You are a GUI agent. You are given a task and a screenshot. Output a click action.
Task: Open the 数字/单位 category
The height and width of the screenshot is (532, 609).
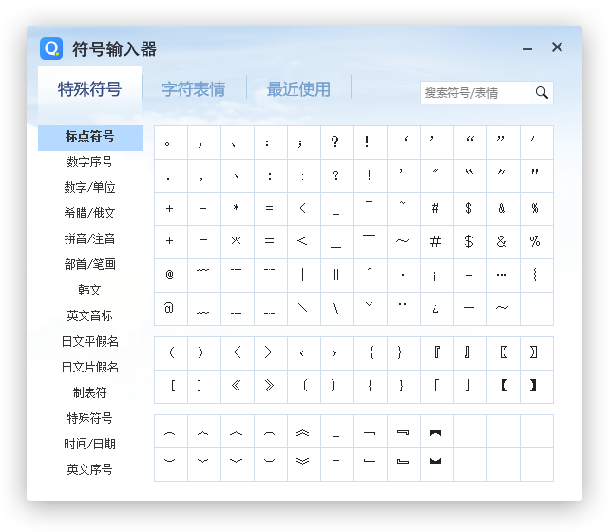[90, 187]
